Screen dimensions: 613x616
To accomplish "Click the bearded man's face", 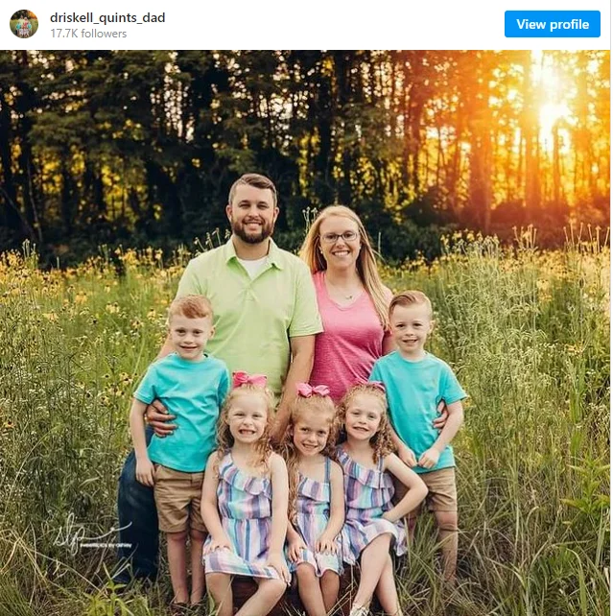I will click(251, 214).
